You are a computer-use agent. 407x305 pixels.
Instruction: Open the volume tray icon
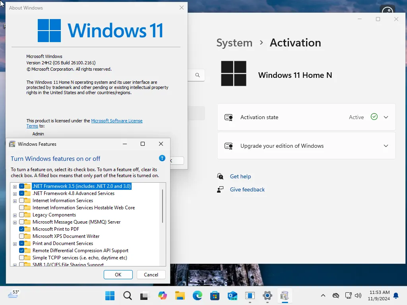coord(358,295)
